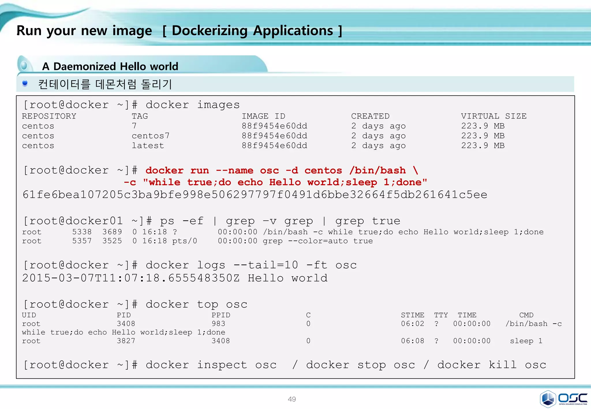Click the docker kill osc text
The height and width of the screenshot is (409, 591).
click(x=491, y=365)
